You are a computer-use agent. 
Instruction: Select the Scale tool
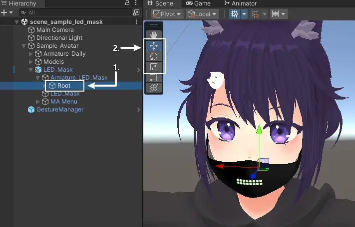tap(154, 67)
